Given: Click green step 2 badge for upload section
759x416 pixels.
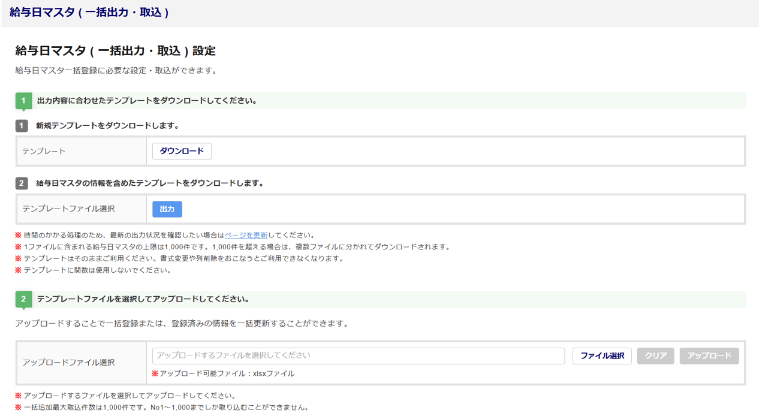Looking at the screenshot, I should point(23,299).
